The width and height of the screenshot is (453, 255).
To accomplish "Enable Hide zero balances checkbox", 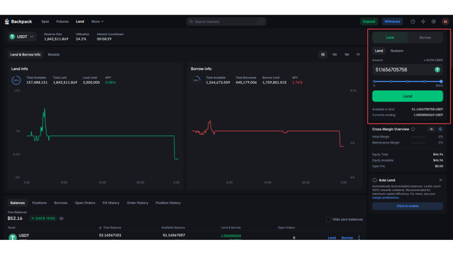I will [x=328, y=219].
